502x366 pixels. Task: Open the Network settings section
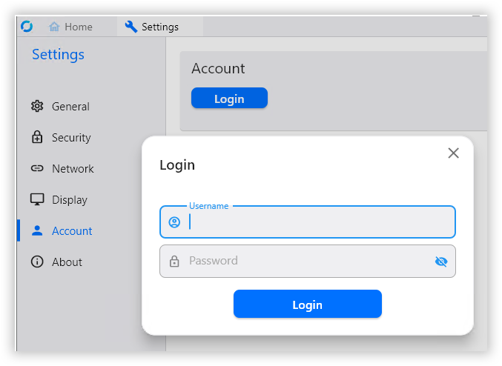[73, 169]
